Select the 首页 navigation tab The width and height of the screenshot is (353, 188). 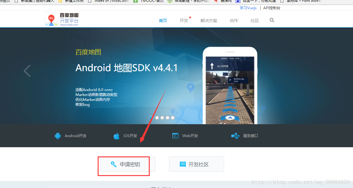point(163,21)
